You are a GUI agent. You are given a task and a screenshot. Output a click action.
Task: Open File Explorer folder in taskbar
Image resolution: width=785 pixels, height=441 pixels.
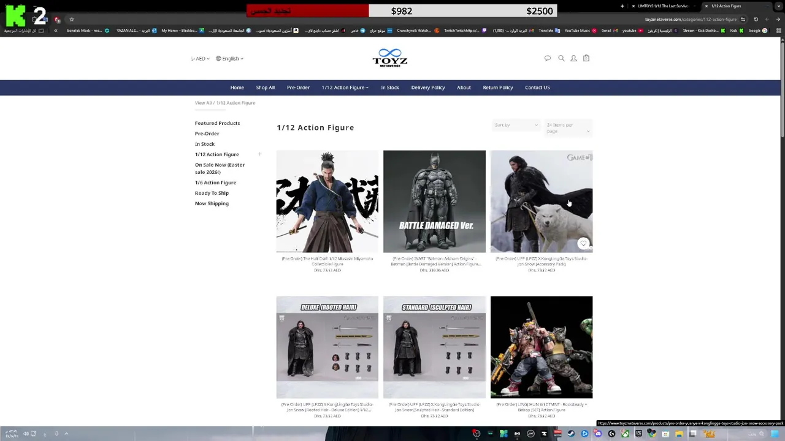(x=679, y=434)
